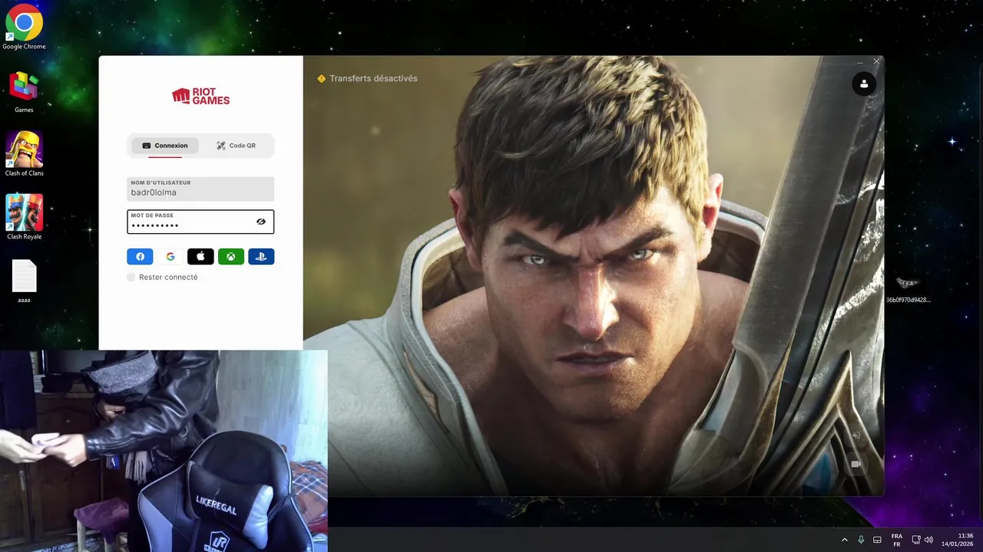Sign in with the PlayStation button
Viewport: 983px width, 552px height.
click(x=261, y=257)
